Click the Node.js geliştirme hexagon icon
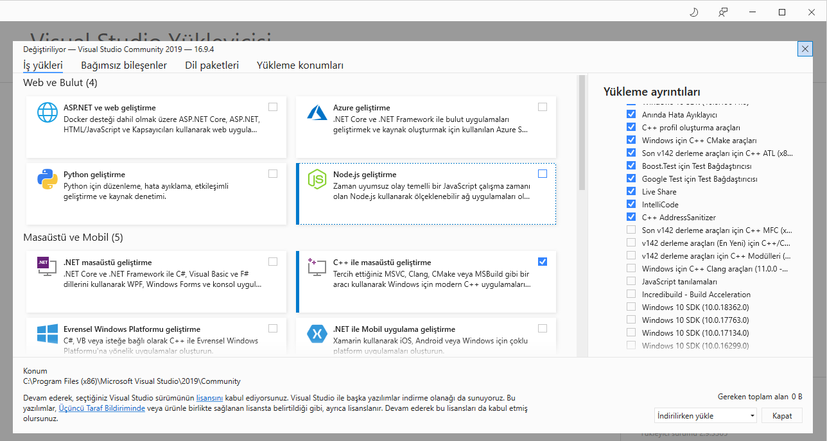 317,179
